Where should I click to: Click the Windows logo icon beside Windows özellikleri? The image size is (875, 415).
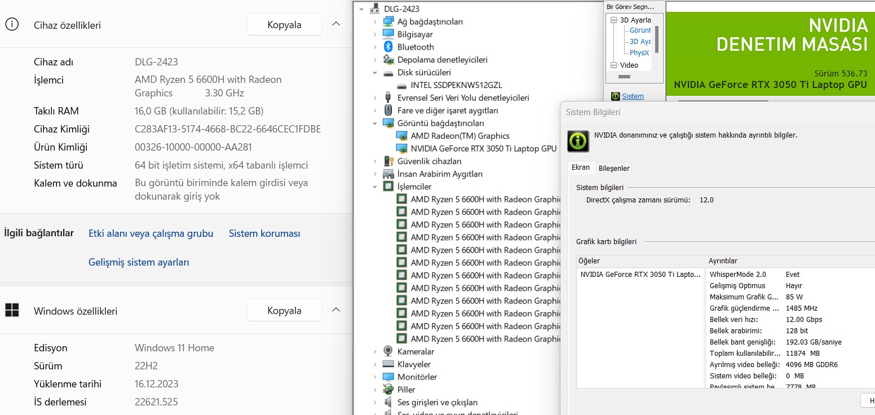tap(12, 310)
